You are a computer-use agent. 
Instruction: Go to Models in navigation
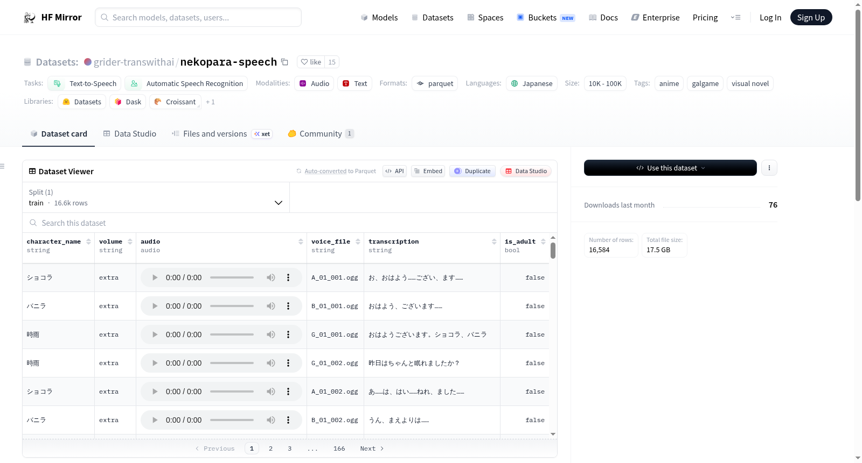(379, 18)
